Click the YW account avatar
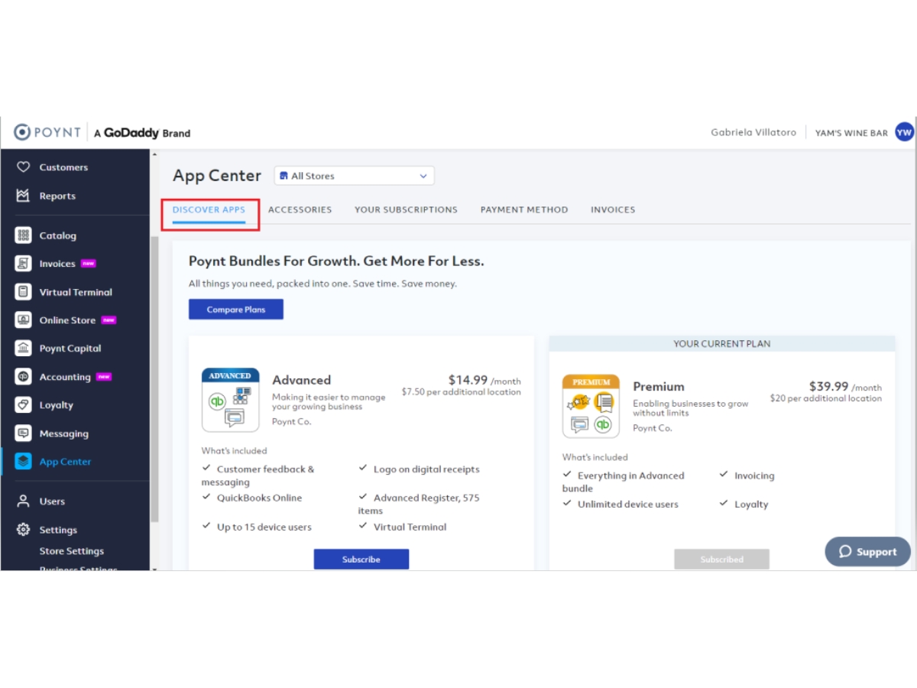This screenshot has height=688, width=917. [x=904, y=132]
